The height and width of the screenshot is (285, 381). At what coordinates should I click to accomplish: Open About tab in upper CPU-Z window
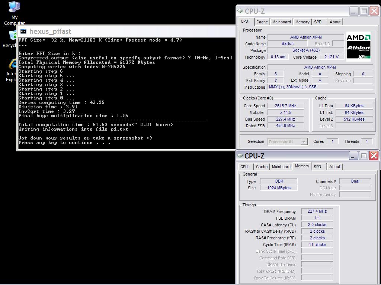[x=335, y=22]
